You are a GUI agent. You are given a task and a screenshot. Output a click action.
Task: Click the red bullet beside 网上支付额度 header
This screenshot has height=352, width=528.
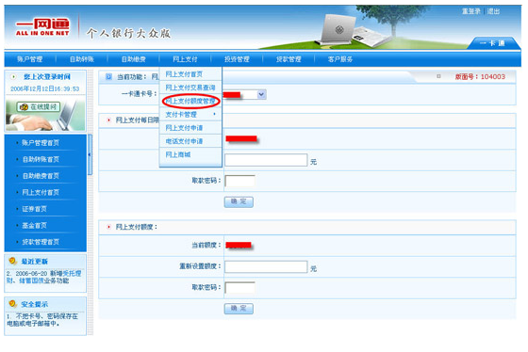point(108,227)
